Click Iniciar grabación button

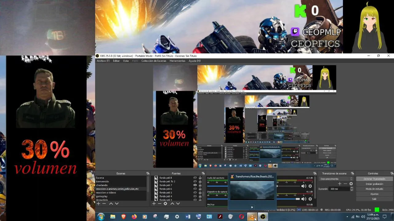click(x=374, y=184)
